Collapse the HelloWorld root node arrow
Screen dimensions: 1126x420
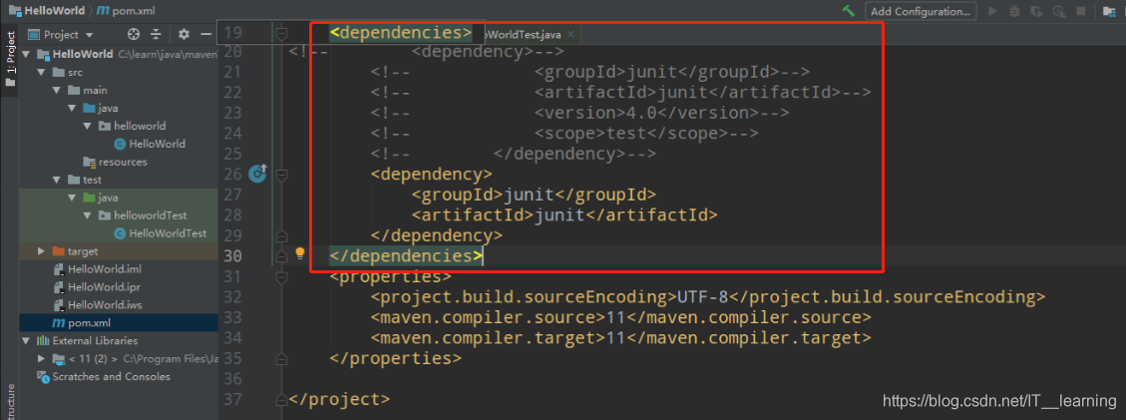coord(27,55)
